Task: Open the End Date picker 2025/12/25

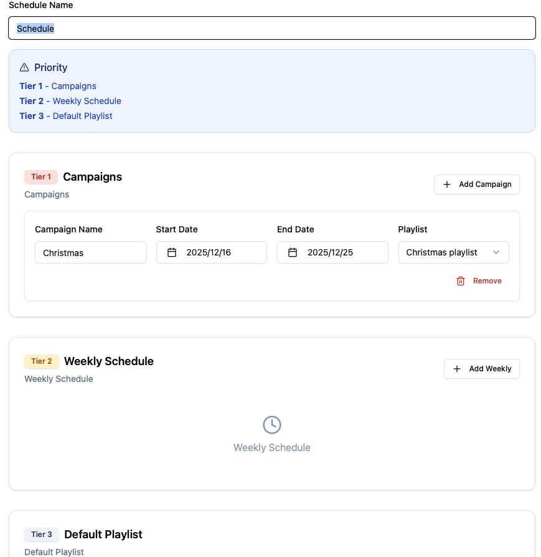Action: pos(332,252)
